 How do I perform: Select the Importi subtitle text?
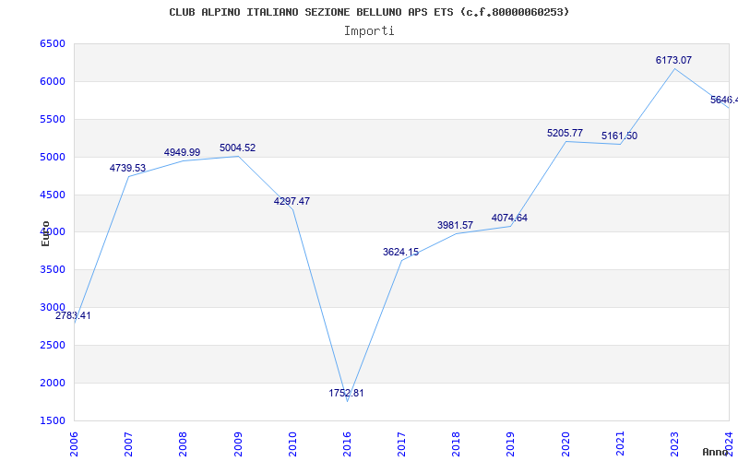tap(369, 31)
